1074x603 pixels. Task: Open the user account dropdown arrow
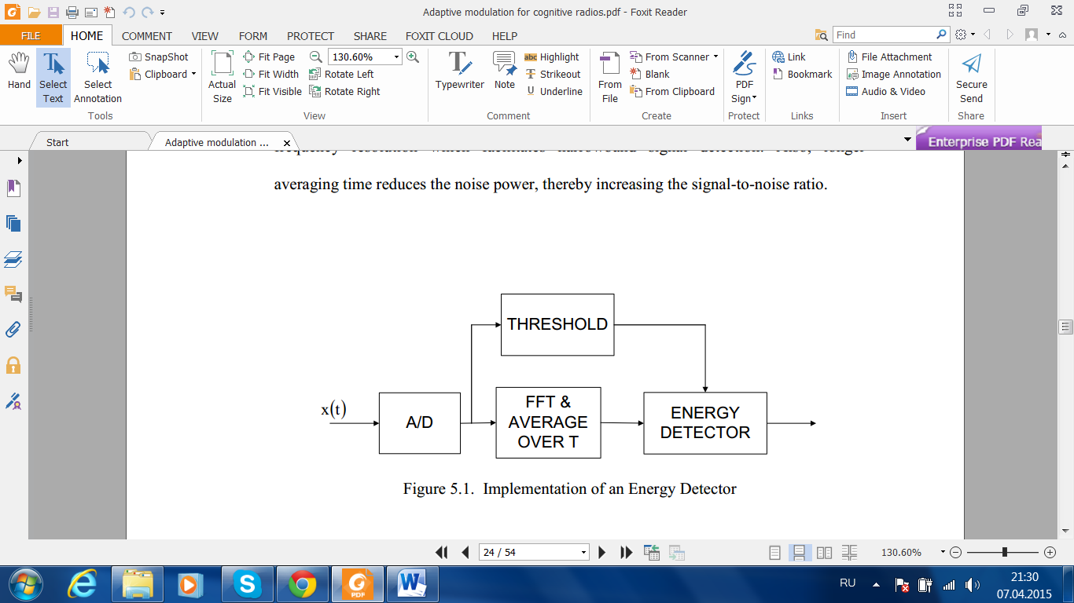coord(1049,35)
